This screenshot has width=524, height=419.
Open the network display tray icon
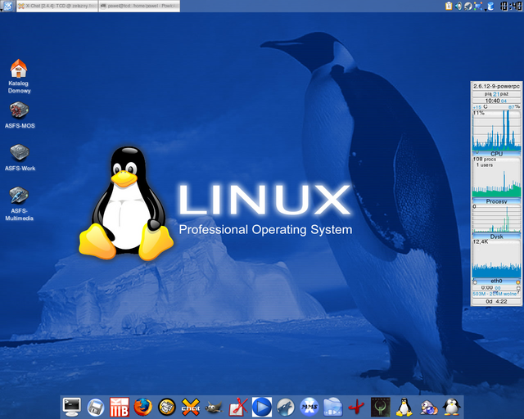pos(478,6)
